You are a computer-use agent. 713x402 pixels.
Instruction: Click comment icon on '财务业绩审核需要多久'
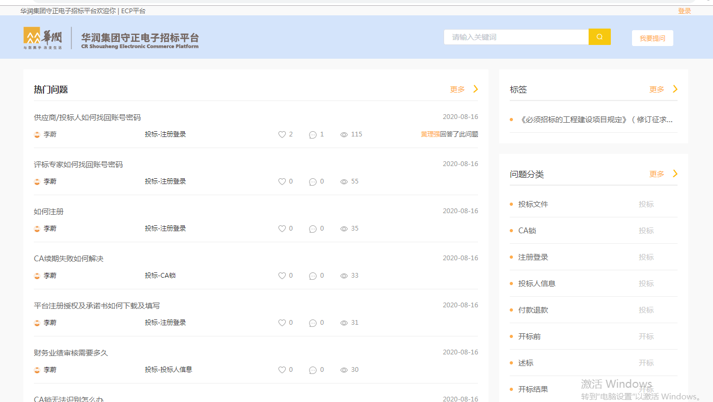click(313, 370)
